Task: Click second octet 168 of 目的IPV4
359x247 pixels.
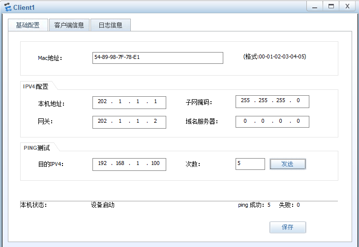Action: pos(120,164)
